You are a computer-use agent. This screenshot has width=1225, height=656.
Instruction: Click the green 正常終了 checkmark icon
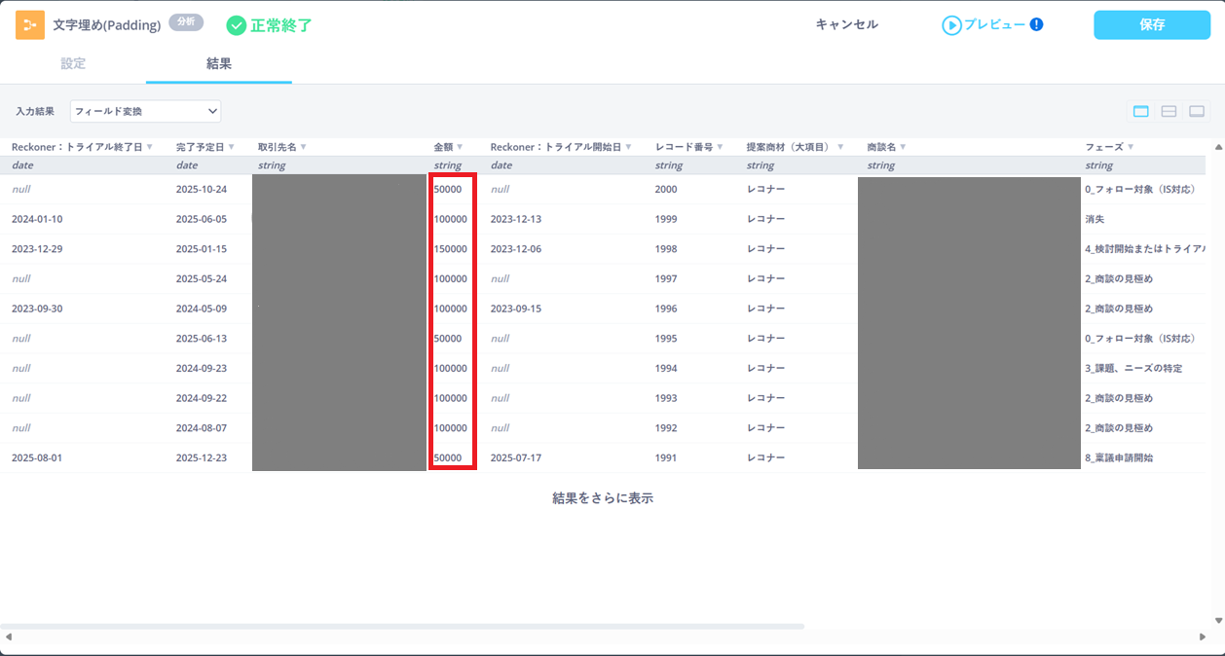tap(236, 25)
